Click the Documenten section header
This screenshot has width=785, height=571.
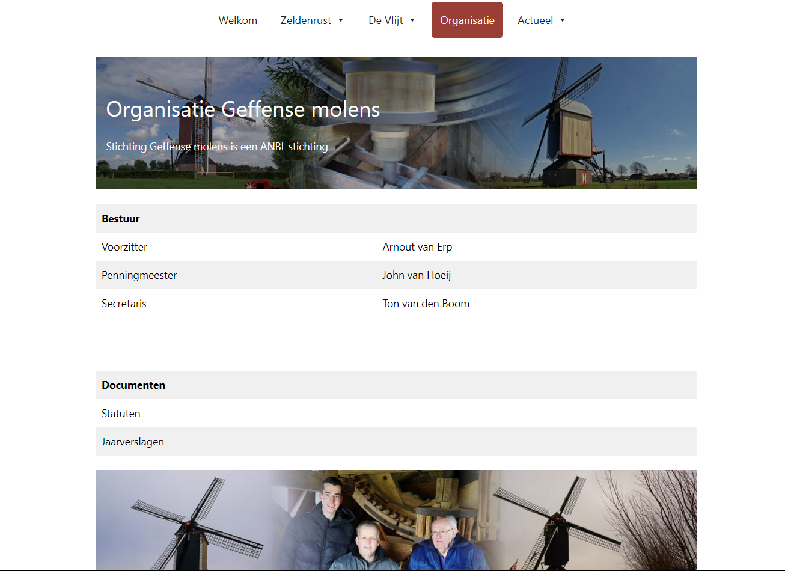point(133,385)
